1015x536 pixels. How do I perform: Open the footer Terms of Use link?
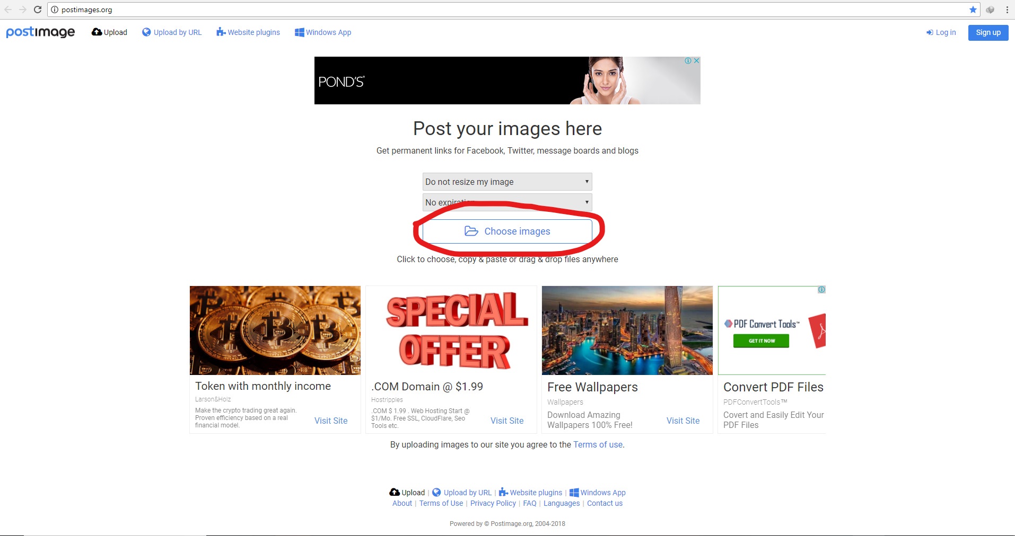441,503
